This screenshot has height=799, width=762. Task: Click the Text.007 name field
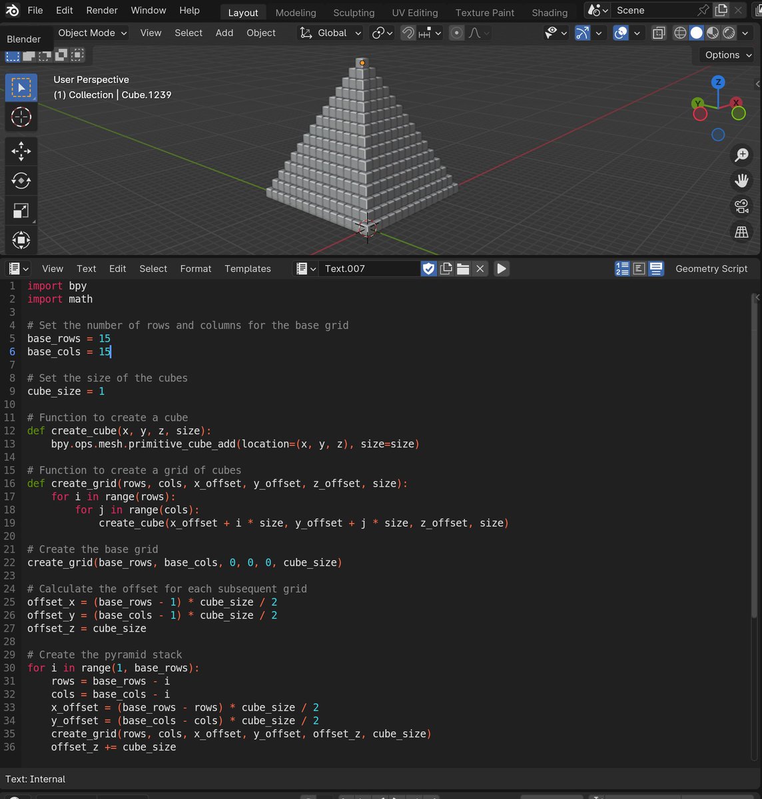(x=370, y=269)
